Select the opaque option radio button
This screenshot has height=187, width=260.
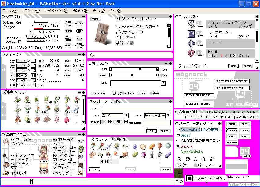coord(92,93)
